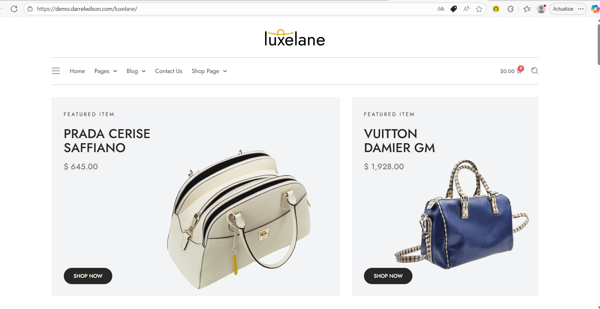
Task: Click the browser profile avatar icon
Action: coord(541,9)
